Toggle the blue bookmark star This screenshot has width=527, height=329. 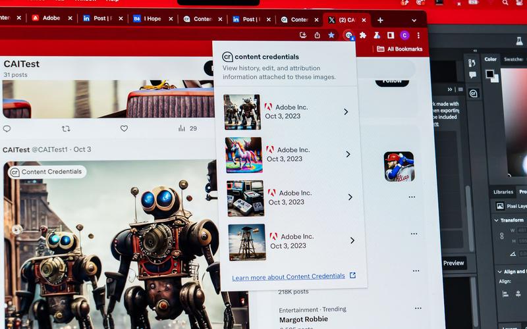tap(331, 35)
